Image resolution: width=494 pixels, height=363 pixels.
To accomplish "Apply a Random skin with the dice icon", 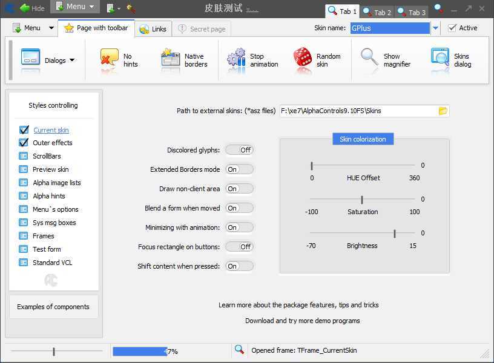I will [303, 59].
